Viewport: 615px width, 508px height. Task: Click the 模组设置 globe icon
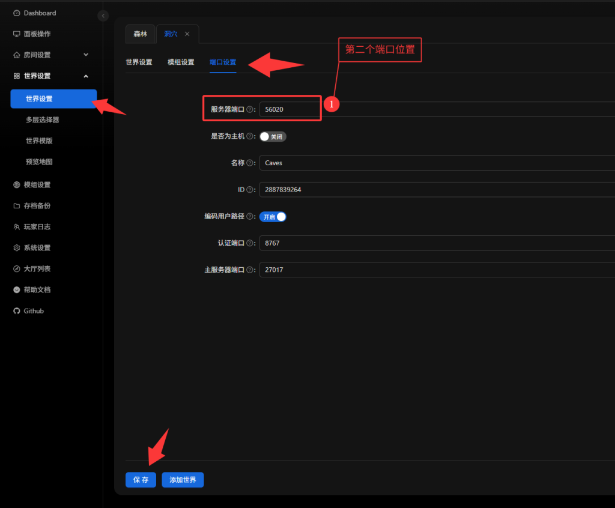[17, 185]
